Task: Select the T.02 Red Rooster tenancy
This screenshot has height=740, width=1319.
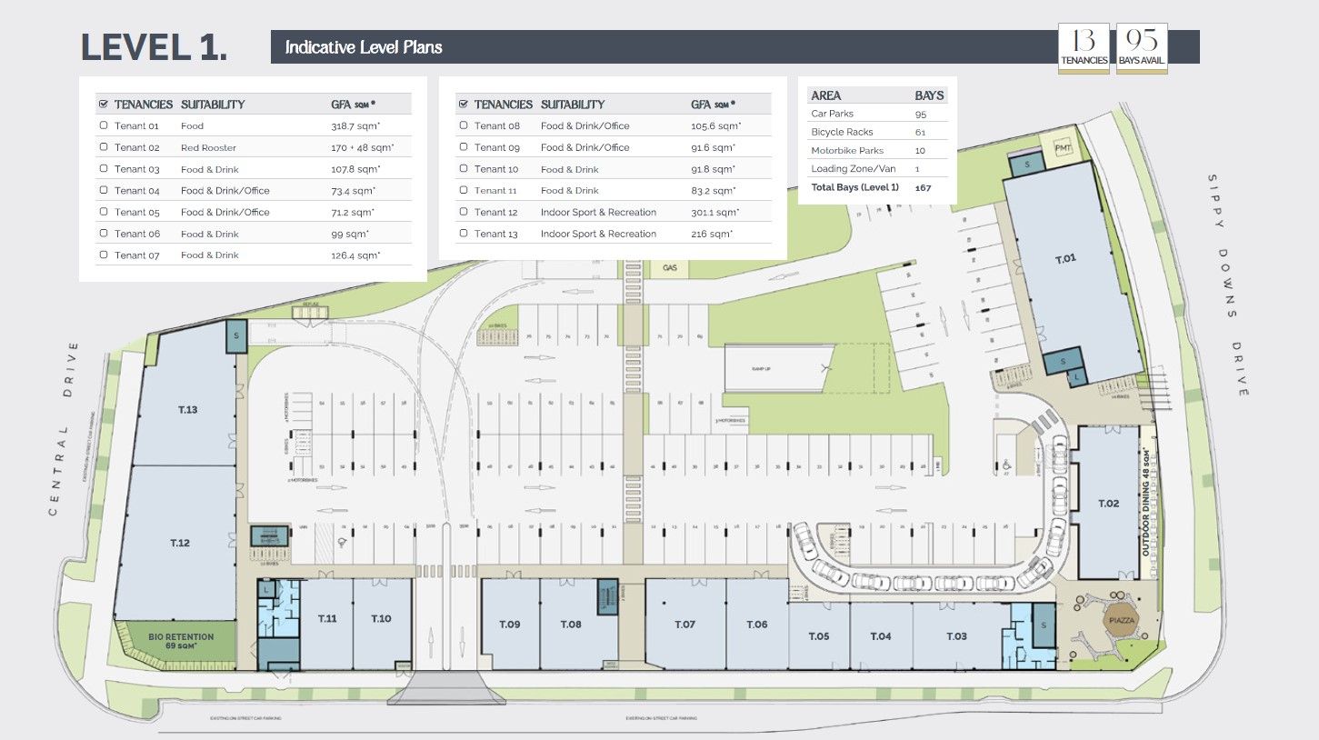Action: point(1108,503)
